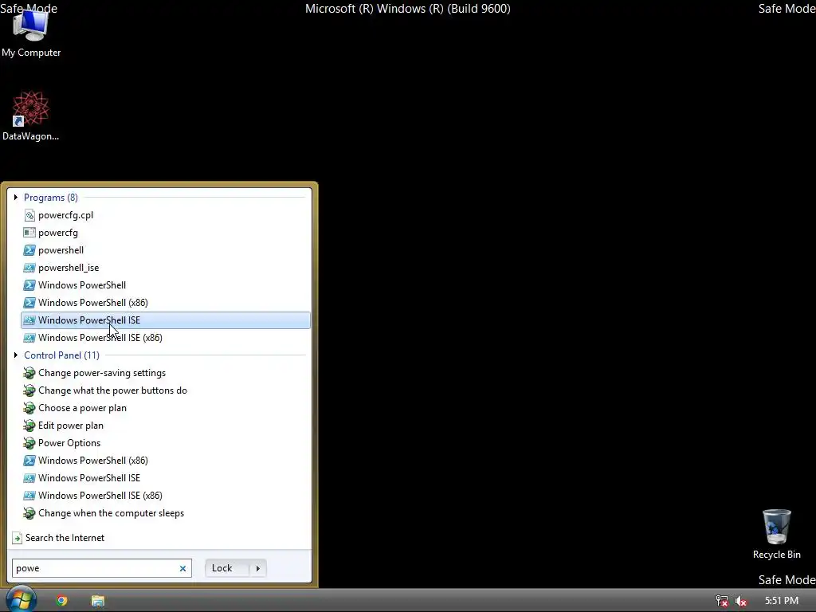Open My Computer desktop icon
This screenshot has width=816, height=612.
point(31,32)
